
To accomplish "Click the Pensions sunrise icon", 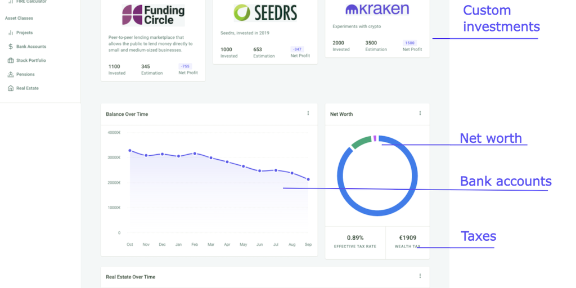I will pyautogui.click(x=11, y=74).
